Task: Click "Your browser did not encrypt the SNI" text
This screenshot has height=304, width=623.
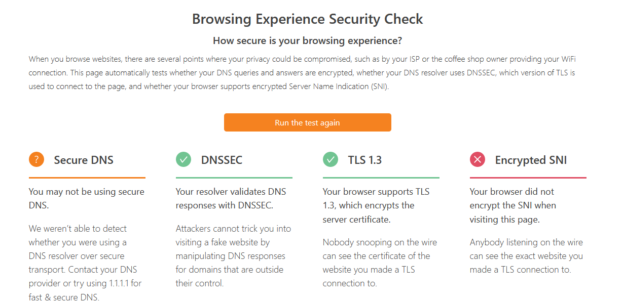Action: click(x=512, y=205)
